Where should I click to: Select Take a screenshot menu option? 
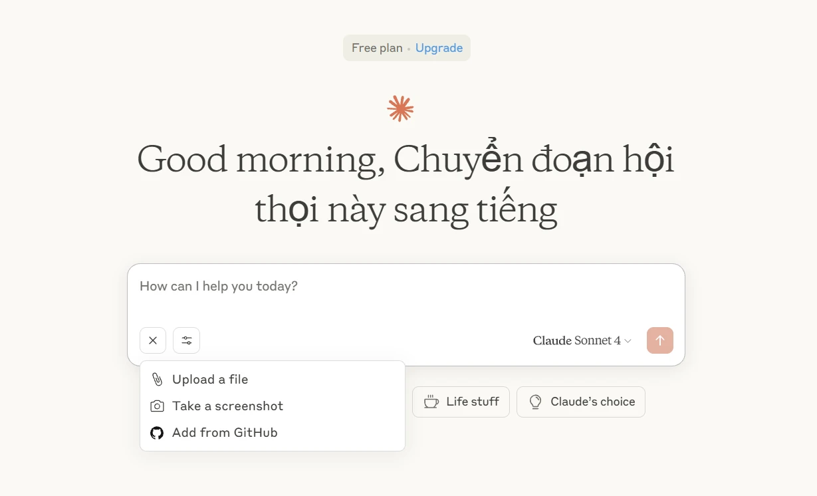pyautogui.click(x=273, y=406)
